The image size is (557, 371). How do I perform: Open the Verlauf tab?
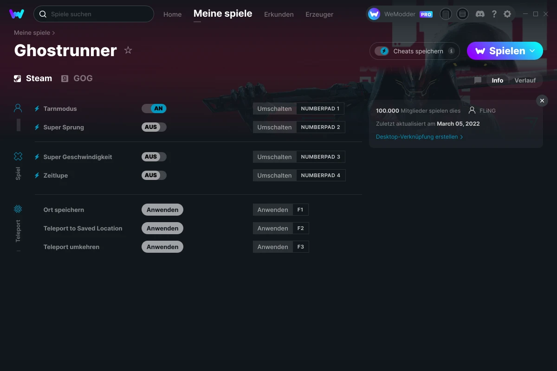(525, 80)
